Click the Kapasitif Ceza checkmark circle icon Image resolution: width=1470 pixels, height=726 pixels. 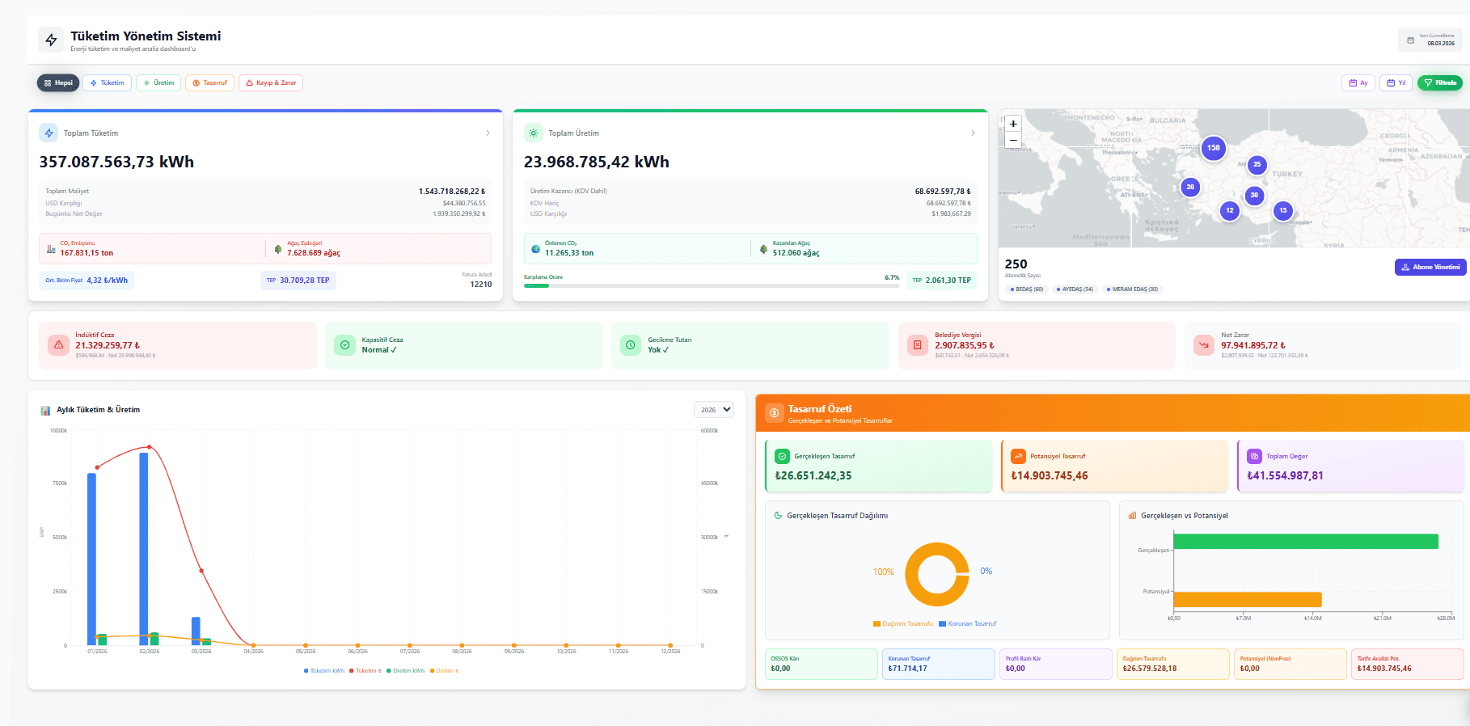point(344,345)
